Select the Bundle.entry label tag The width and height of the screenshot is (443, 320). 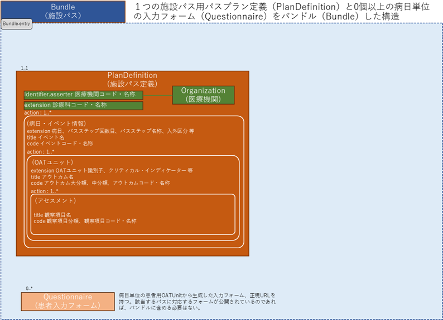(17, 24)
